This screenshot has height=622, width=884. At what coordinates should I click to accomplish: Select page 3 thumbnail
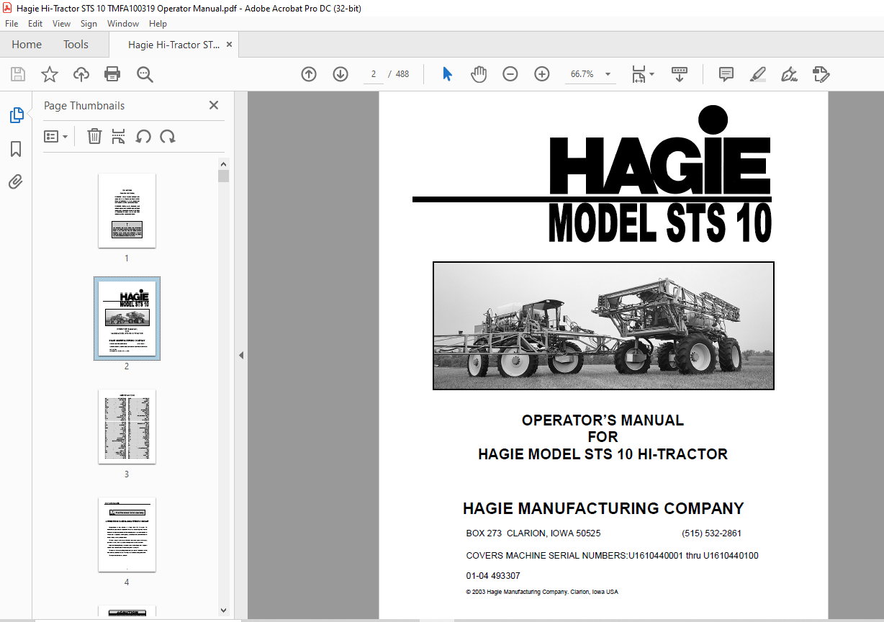[x=127, y=426]
